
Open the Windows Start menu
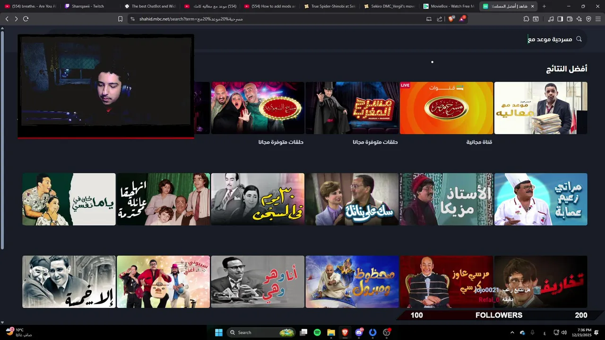(x=219, y=332)
